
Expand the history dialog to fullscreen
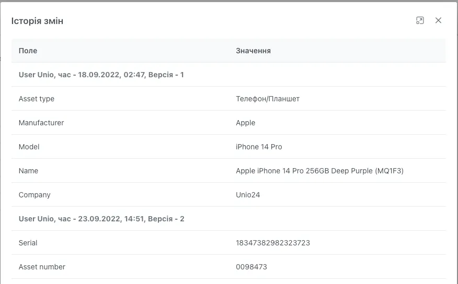click(x=420, y=20)
